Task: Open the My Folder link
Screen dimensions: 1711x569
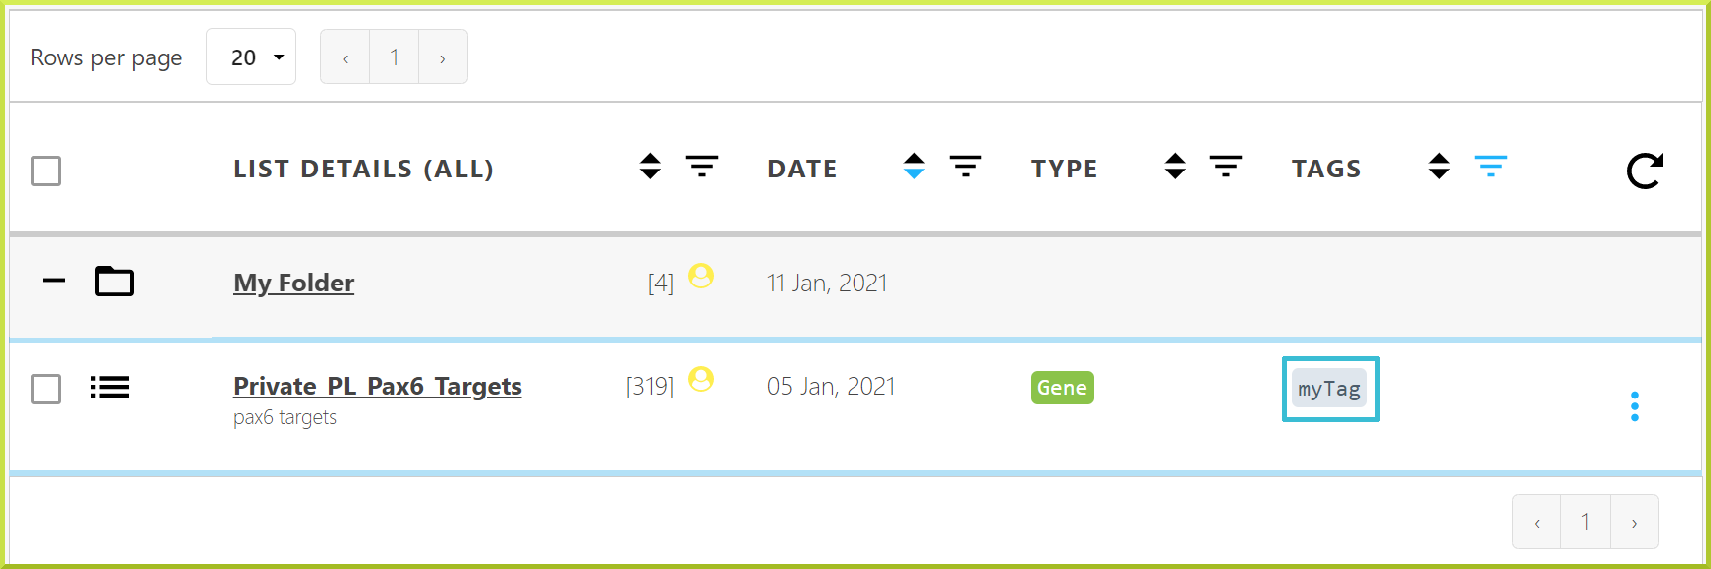Action: pos(293,283)
